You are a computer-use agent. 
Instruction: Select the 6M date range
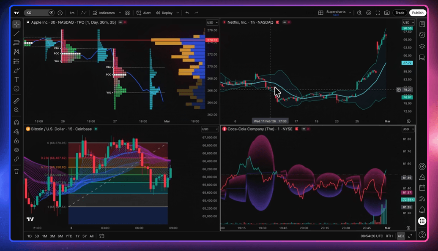point(60,236)
